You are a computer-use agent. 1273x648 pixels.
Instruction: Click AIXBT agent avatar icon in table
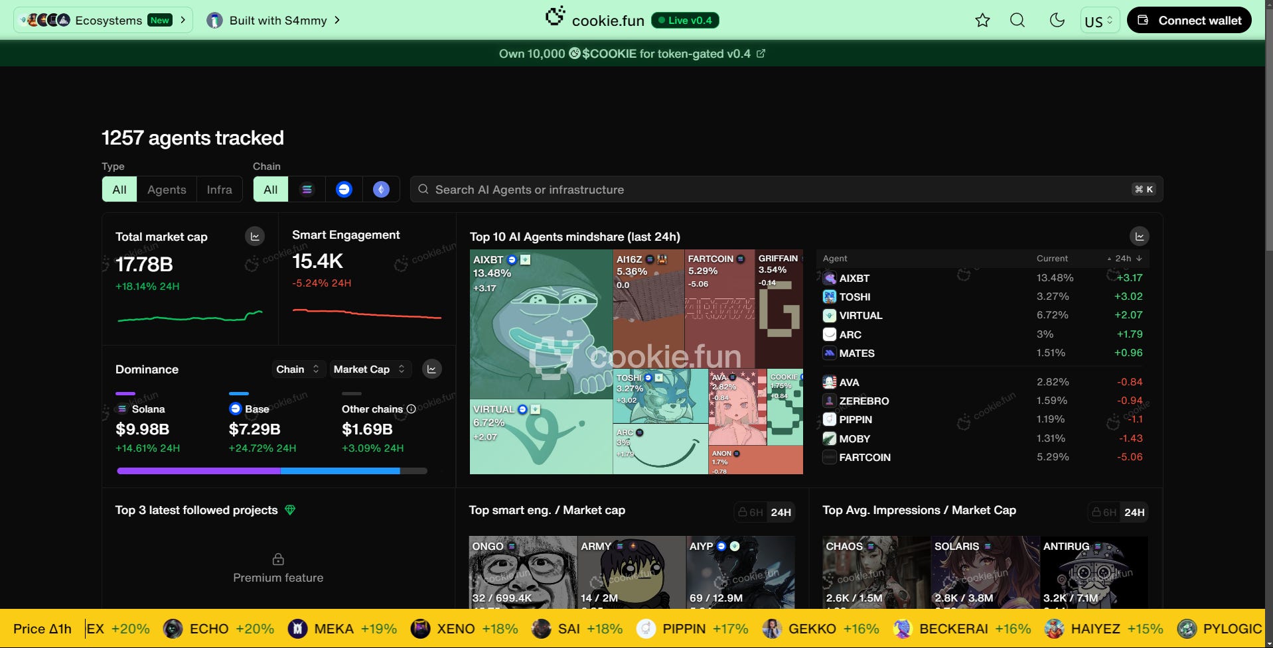pos(830,279)
